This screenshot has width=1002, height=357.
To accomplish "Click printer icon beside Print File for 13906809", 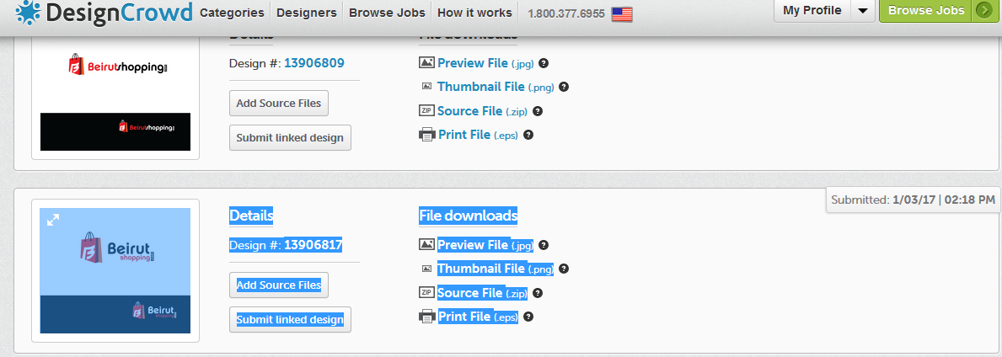I will 427,135.
